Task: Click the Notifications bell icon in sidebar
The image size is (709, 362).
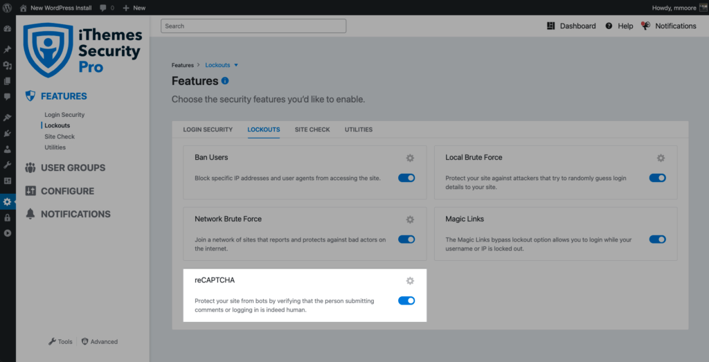Action: tap(30, 214)
